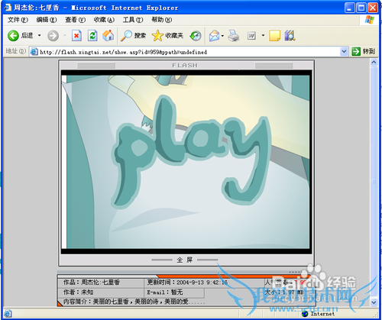This screenshot has width=382, height=320.
Task: Click the Mail envelope icon
Action: click(214, 36)
